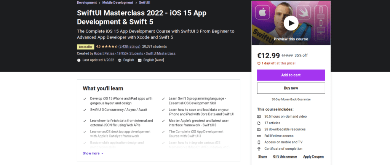Viewport: 390px width, 165px height.
Task: Click the closed captions icon
Action: click(x=139, y=60)
